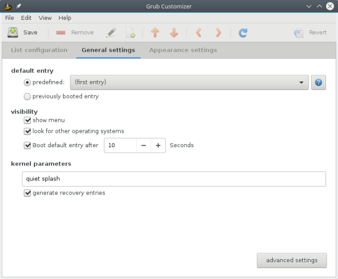Click the move up arrow icon
The image size is (338, 279).
coord(155,33)
